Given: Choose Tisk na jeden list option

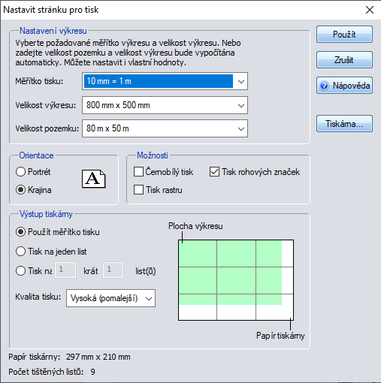Looking at the screenshot, I should 20,252.
